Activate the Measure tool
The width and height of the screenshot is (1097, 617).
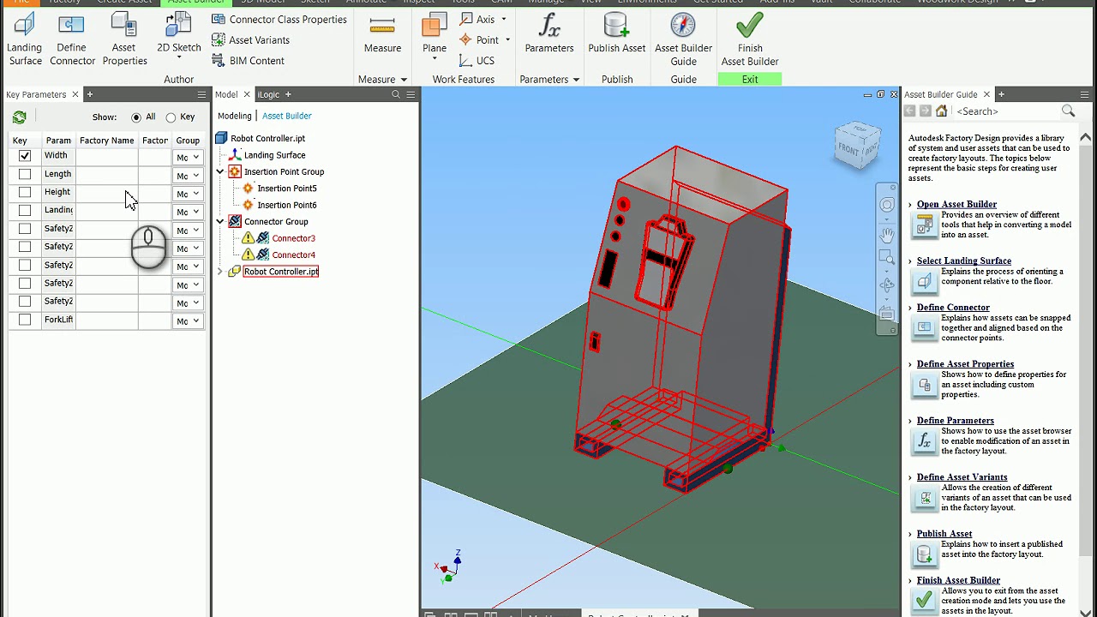382,34
